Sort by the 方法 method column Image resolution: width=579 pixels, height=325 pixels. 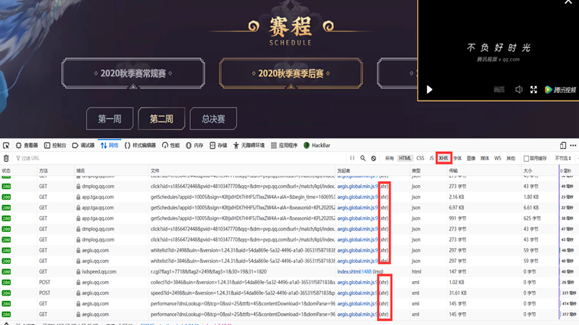[56, 171]
